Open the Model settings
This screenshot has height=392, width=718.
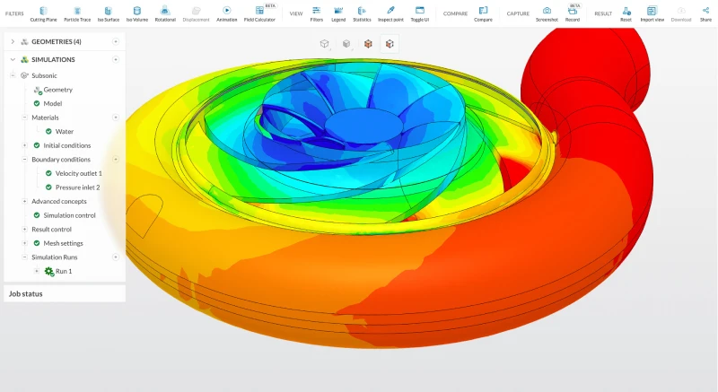[53, 103]
